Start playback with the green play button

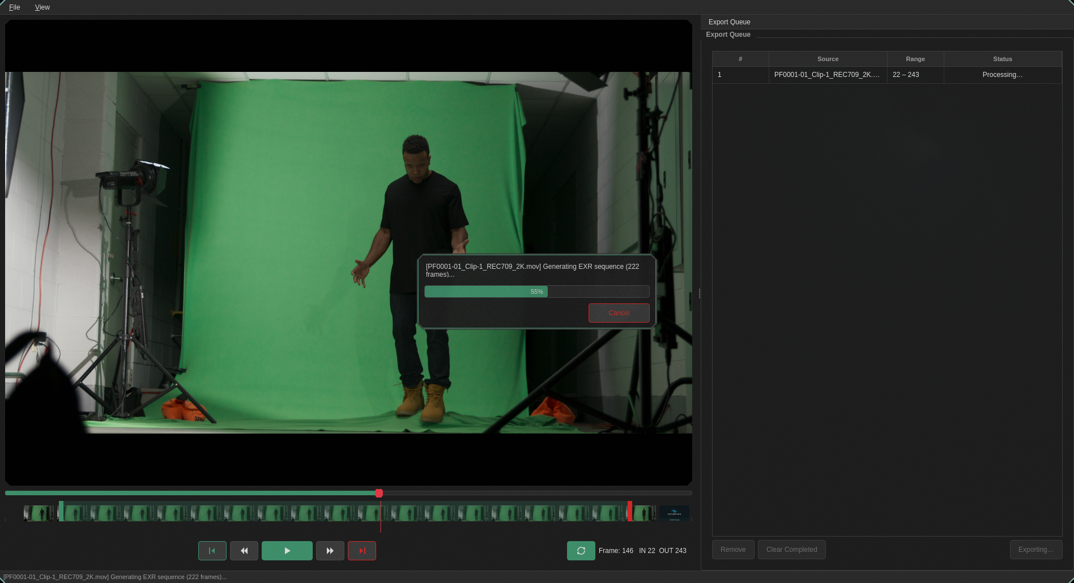287,551
